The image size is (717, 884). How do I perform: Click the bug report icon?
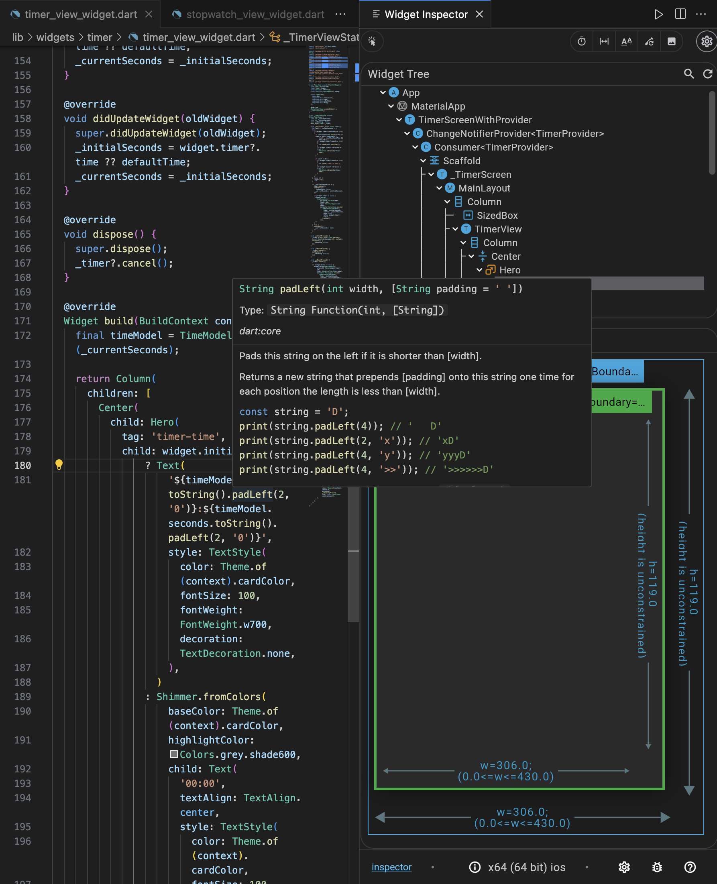[x=657, y=867]
